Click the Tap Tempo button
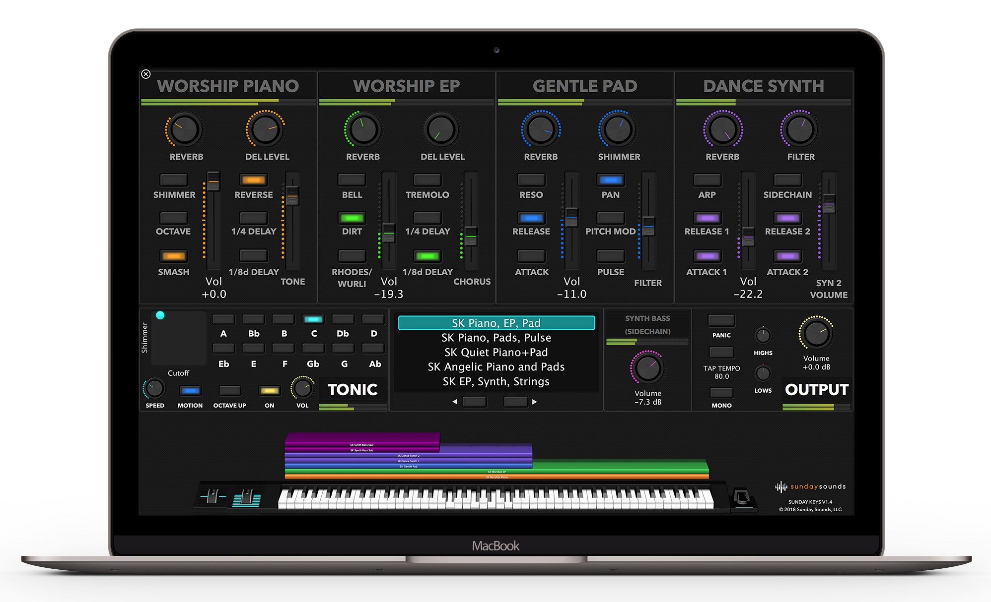This screenshot has width=991, height=602. click(721, 353)
